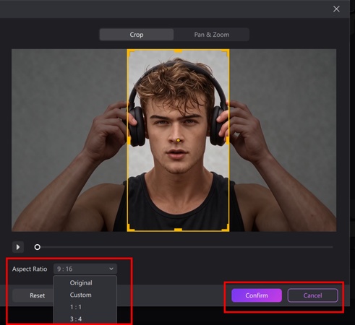Click the playback progress slider handle
Image resolution: width=355 pixels, height=325 pixels.
tap(38, 247)
